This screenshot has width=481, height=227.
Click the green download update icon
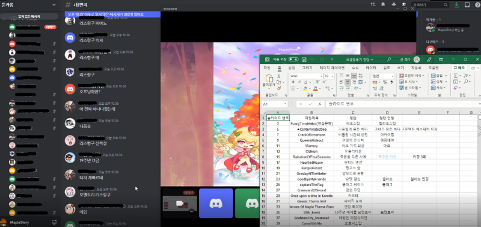(x=456, y=5)
